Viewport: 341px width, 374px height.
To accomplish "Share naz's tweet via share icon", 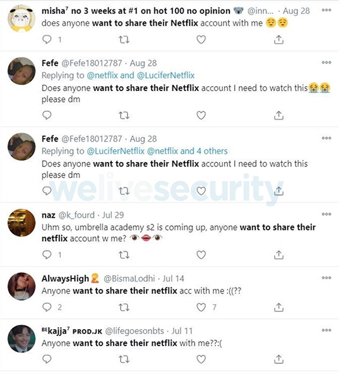I will point(278,255).
